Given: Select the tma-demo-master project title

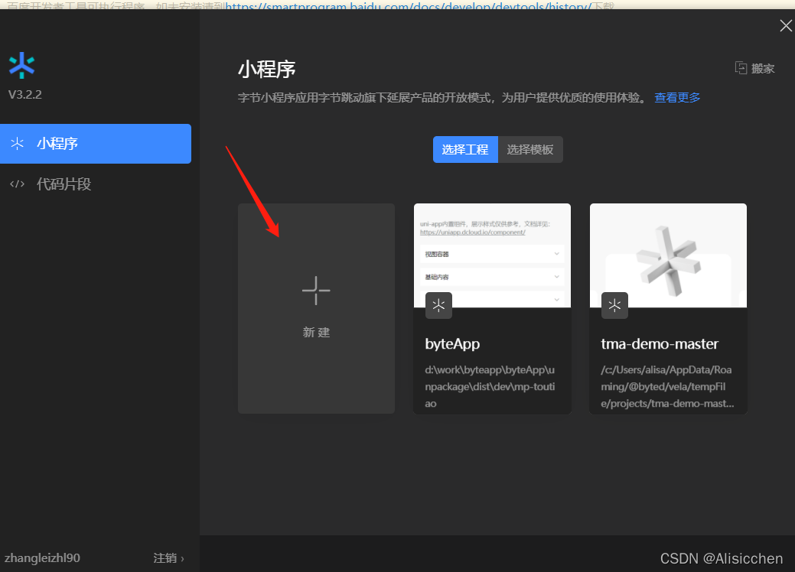Looking at the screenshot, I should (x=660, y=344).
